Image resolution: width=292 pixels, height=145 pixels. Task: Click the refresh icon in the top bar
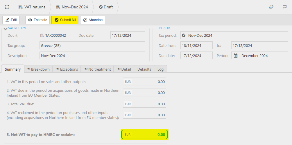[7, 7]
